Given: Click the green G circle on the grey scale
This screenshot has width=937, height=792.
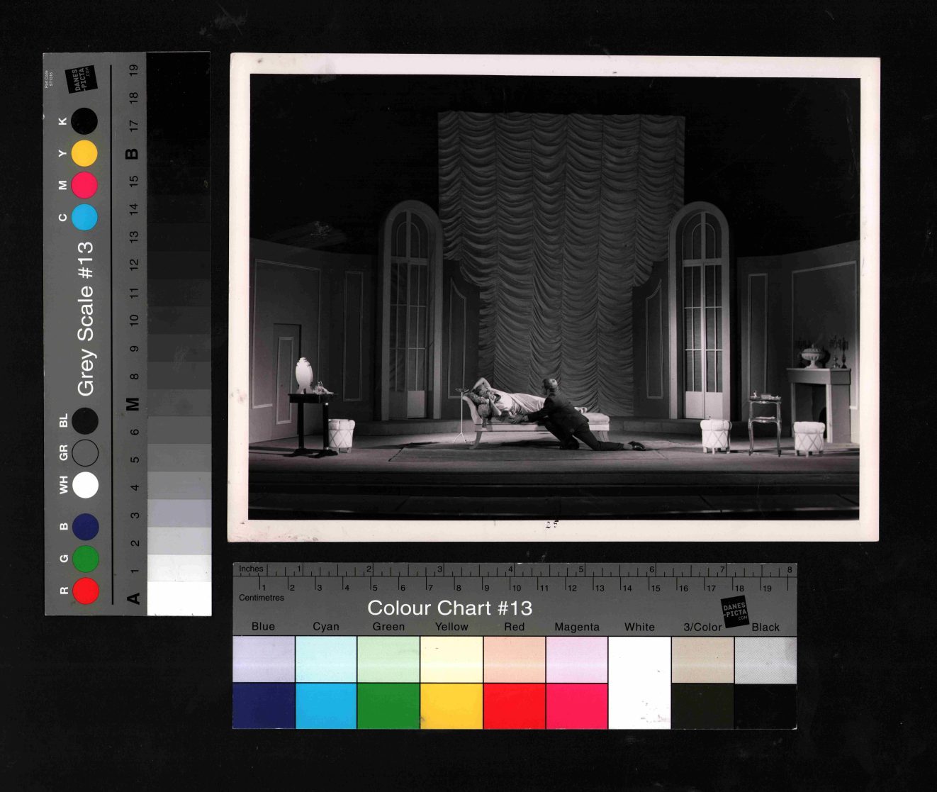Looking at the screenshot, I should (86, 559).
